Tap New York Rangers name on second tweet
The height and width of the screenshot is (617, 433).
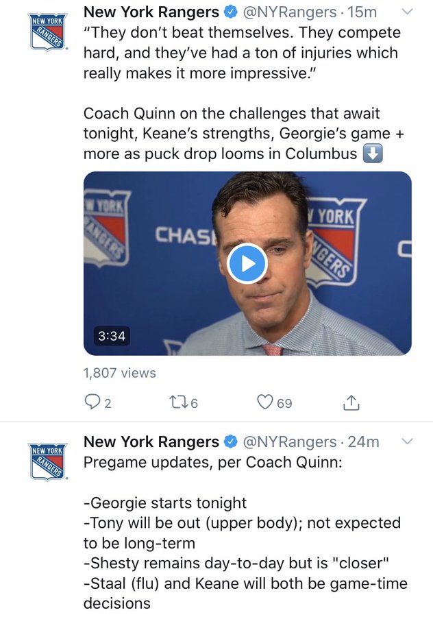[151, 441]
